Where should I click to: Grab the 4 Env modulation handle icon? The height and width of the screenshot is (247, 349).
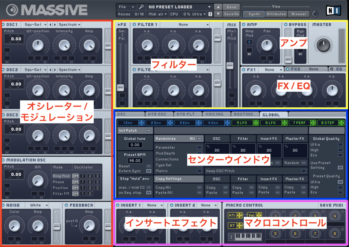(227, 123)
